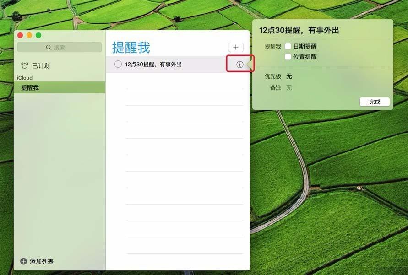Viewport: 408px width, 275px height.
Task: Open the 优先级 priority selector
Action: 289,76
